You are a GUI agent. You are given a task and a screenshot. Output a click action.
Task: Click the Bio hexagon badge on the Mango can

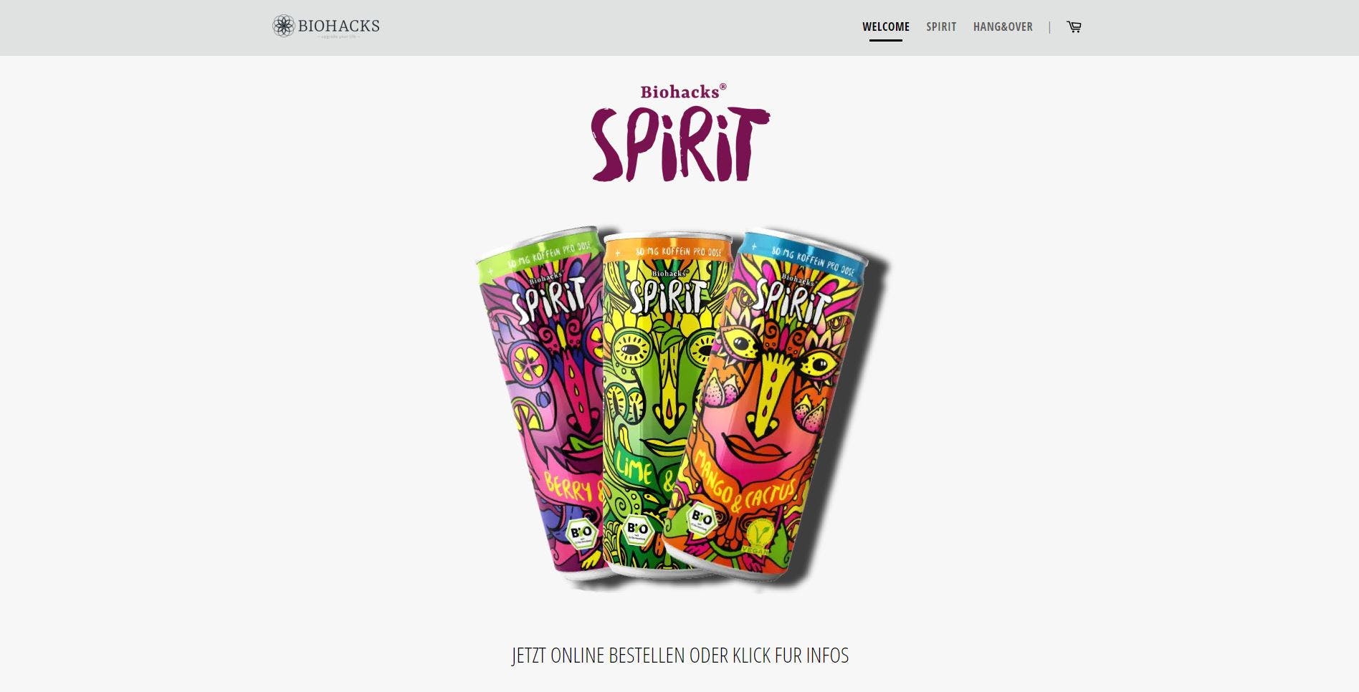tap(701, 518)
